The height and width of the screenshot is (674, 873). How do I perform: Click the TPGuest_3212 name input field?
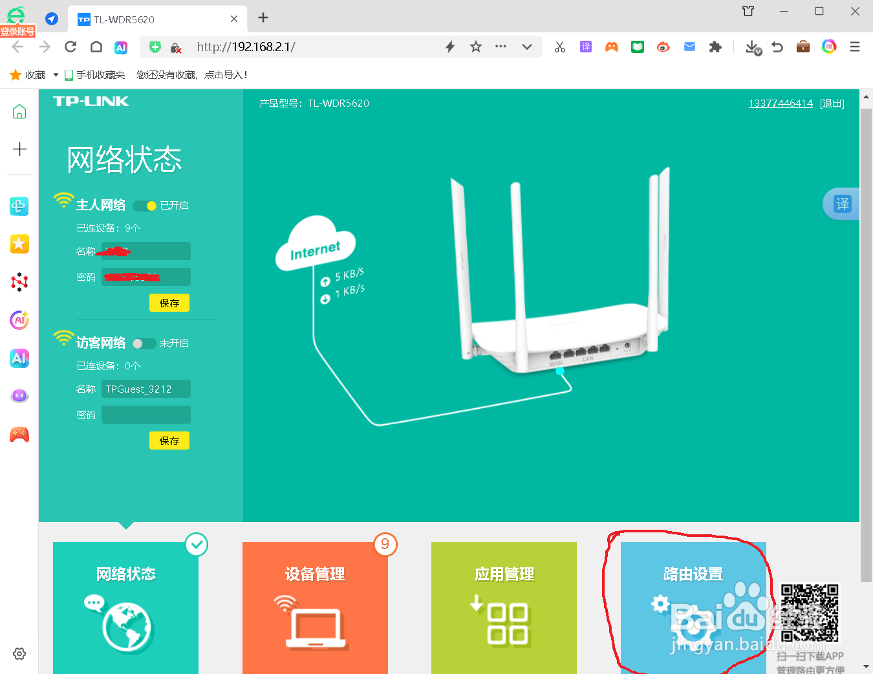(x=145, y=389)
